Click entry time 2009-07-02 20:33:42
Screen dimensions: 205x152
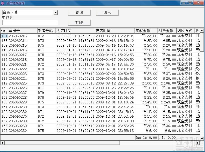[75, 74]
